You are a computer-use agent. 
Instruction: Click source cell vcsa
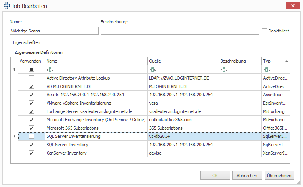pos(183,103)
